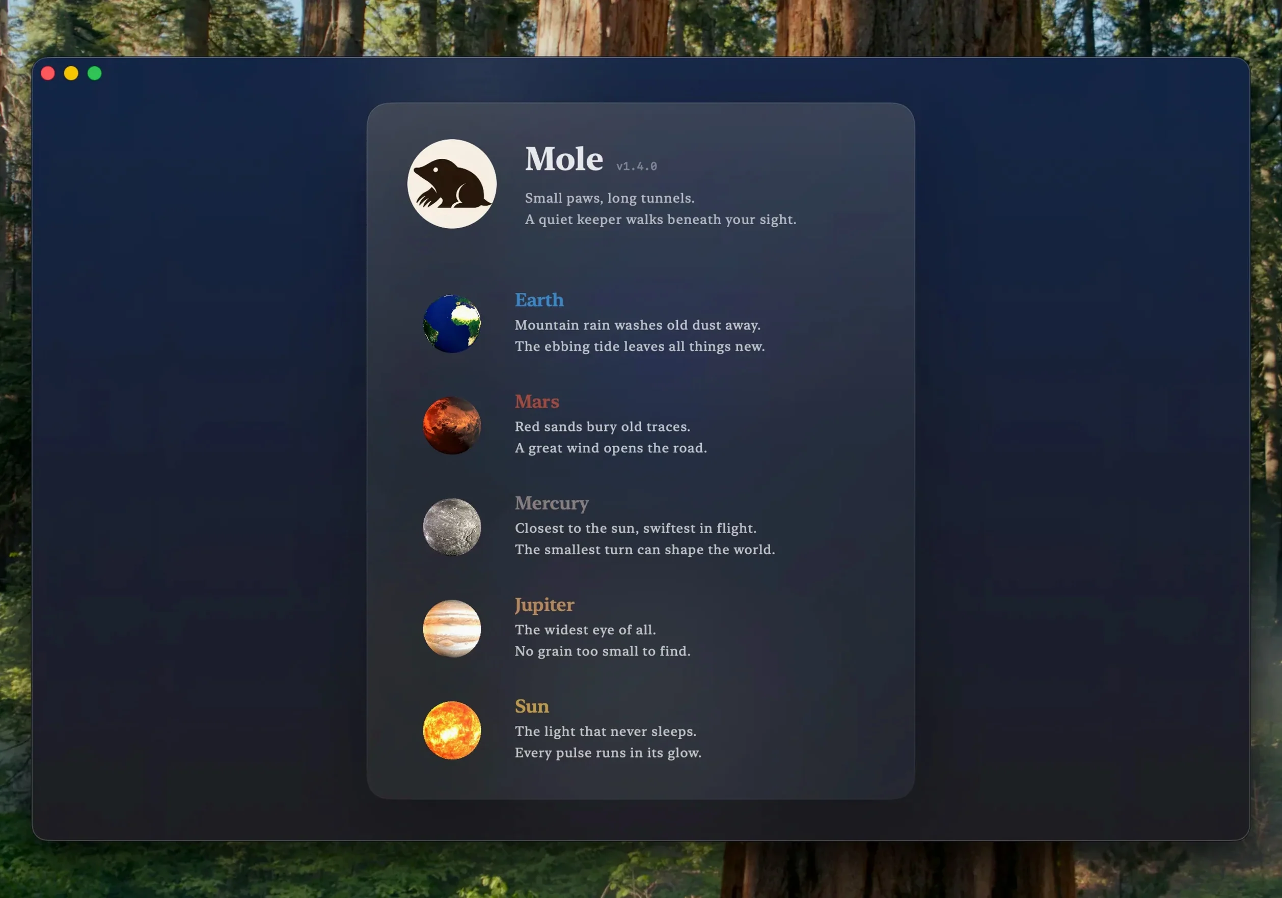Select the Earth planet icon
Viewport: 1282px width, 898px height.
click(x=452, y=324)
